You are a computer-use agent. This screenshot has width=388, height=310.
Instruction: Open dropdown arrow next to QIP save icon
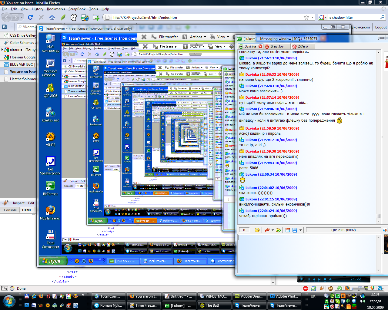300,230
